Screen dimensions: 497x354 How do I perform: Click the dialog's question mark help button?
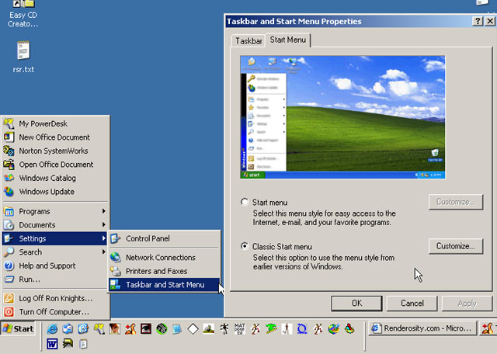[478, 21]
